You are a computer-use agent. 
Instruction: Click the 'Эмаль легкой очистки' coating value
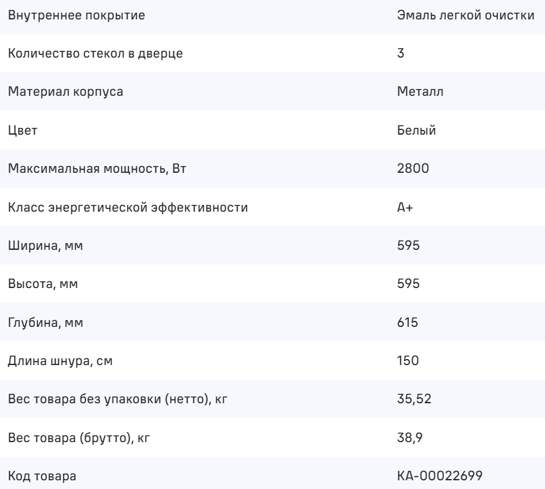point(466,15)
